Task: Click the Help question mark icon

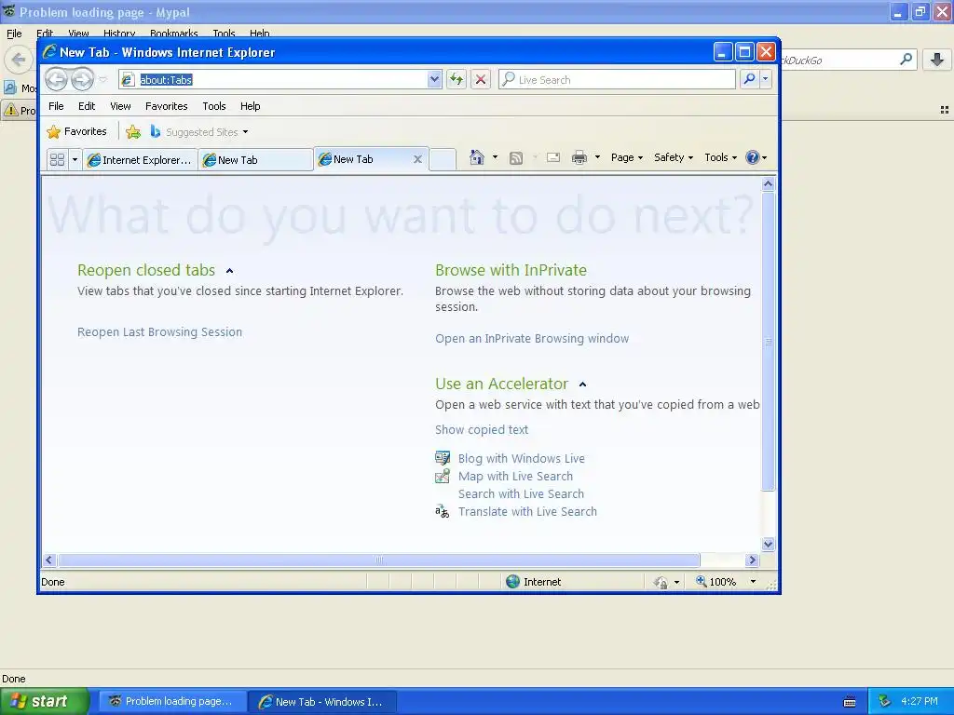Action: click(x=753, y=157)
